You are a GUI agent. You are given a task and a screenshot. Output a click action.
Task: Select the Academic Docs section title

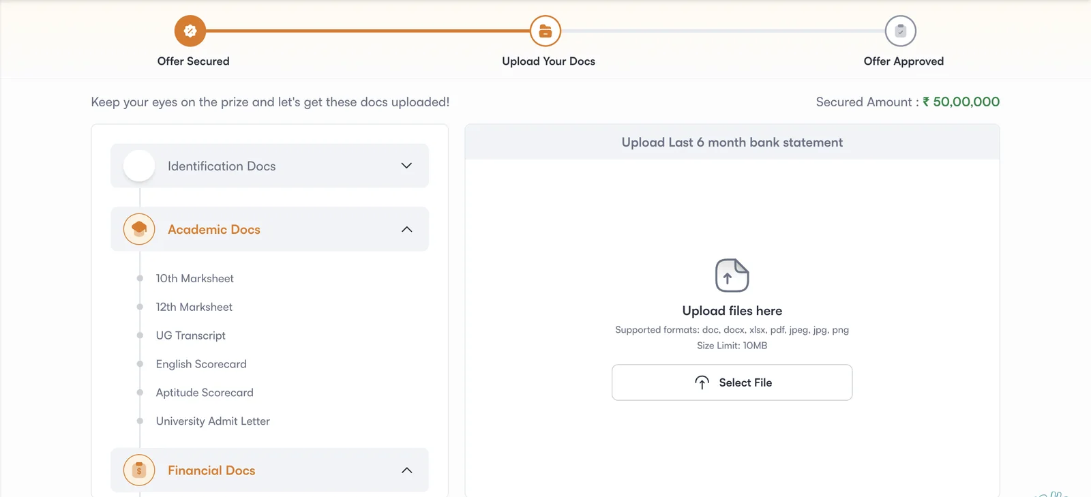pyautogui.click(x=214, y=230)
